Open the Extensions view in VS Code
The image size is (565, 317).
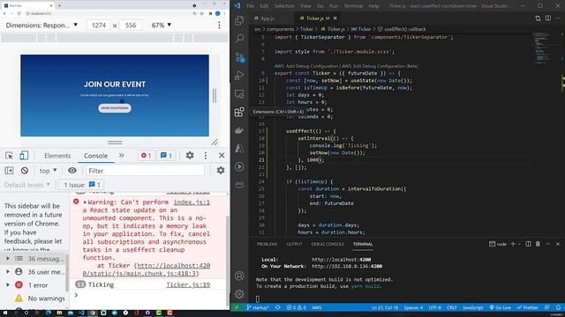pyautogui.click(x=239, y=112)
